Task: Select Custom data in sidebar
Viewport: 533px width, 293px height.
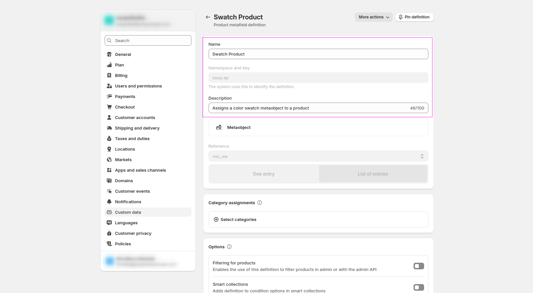Action: pyautogui.click(x=148, y=212)
